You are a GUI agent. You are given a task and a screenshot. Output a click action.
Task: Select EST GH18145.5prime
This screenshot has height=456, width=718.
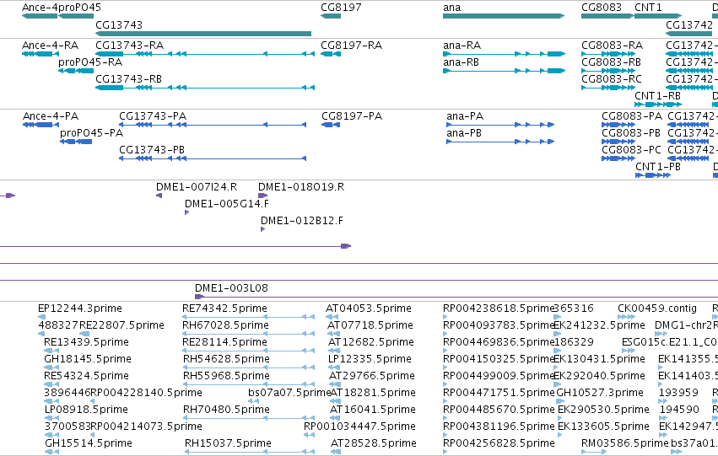coord(51,367)
